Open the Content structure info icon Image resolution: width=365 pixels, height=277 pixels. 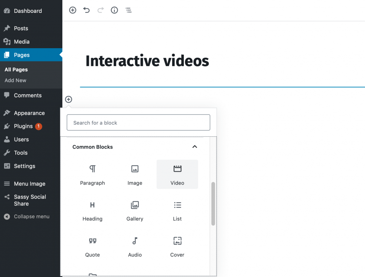pos(114,10)
